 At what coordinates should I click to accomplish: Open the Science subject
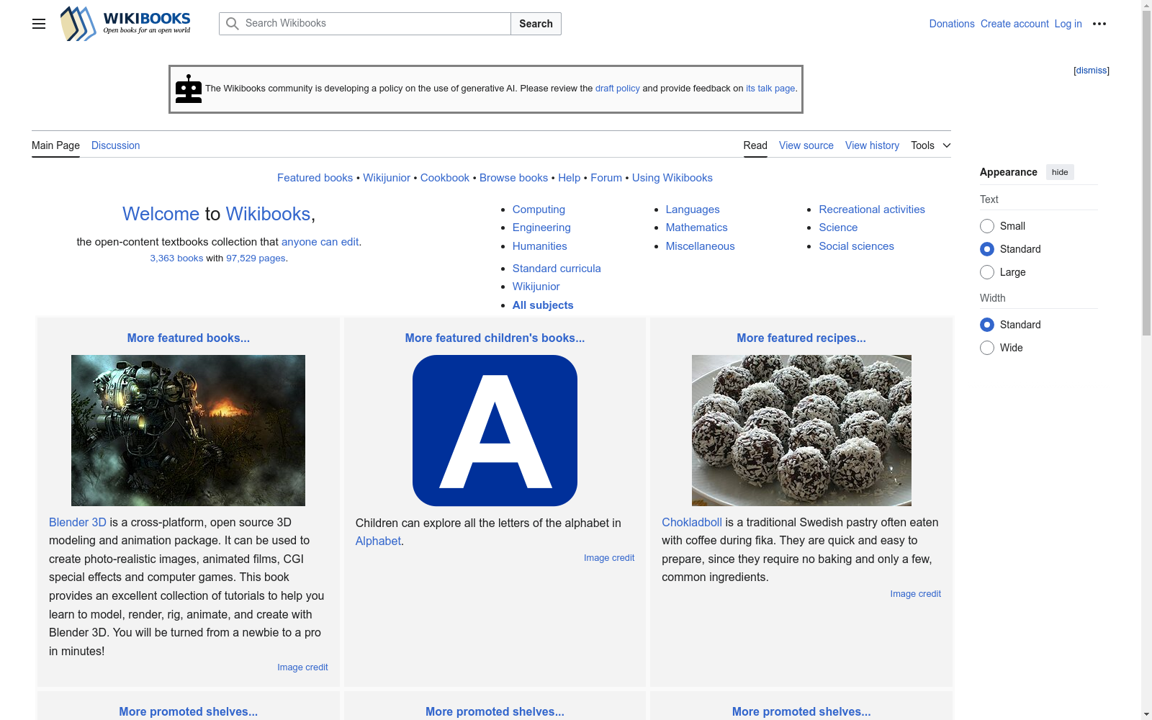[838, 228]
